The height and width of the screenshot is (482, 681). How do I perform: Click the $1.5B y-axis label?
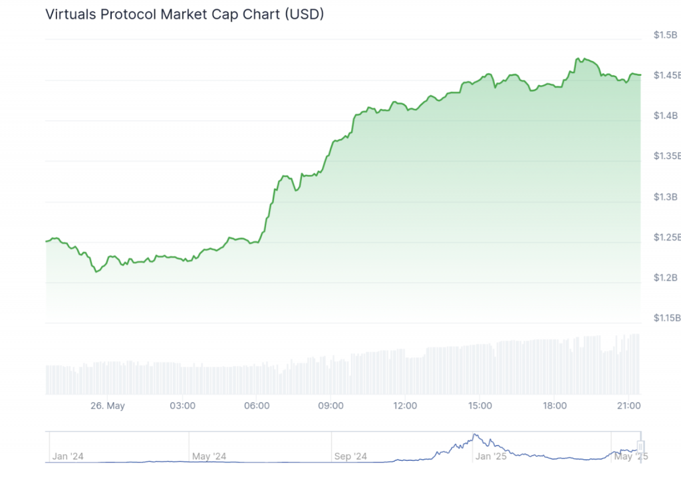(666, 35)
